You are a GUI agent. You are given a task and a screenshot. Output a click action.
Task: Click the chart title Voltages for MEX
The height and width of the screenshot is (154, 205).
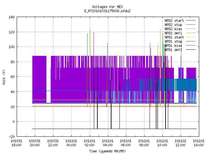coord(108,7)
